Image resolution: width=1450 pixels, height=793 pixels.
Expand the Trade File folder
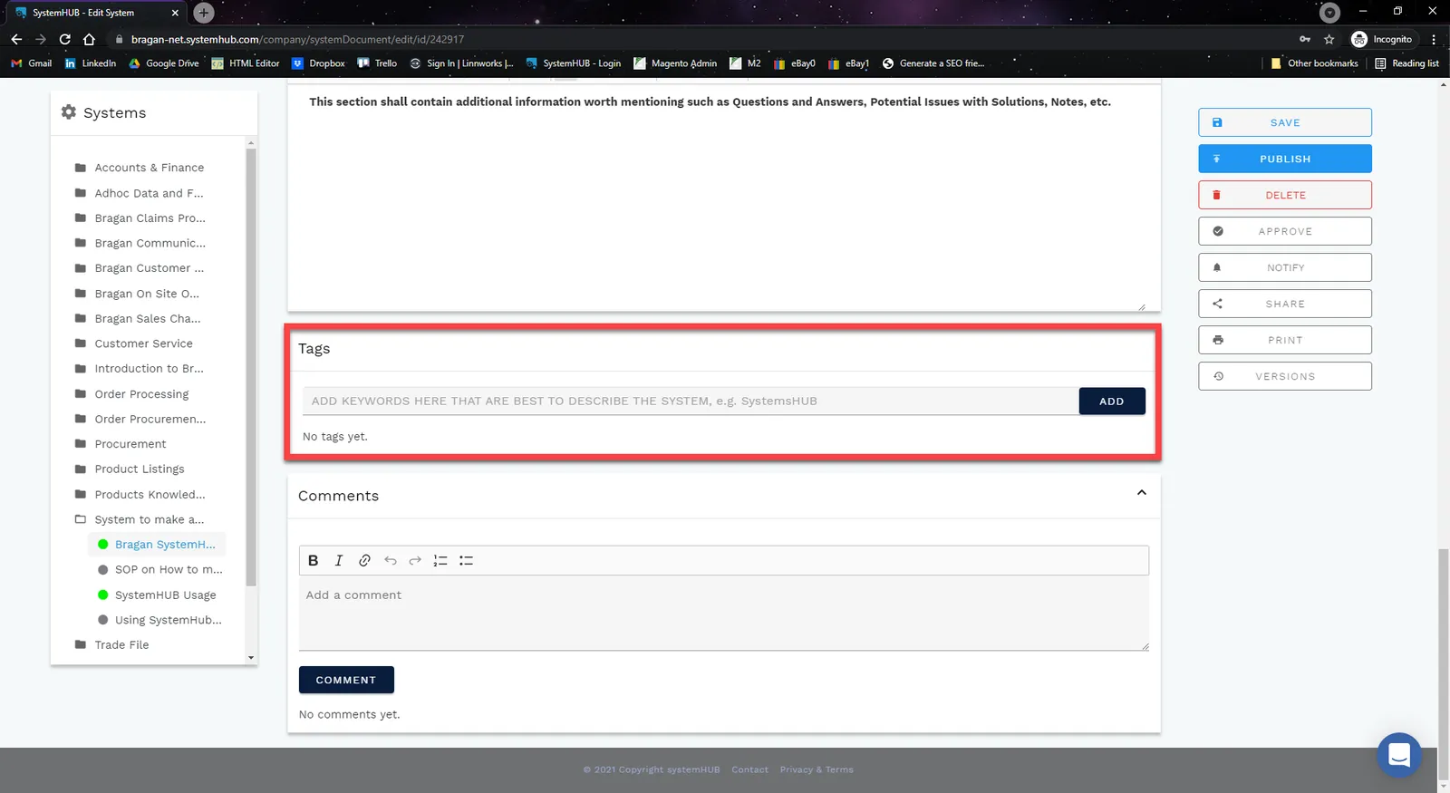112,644
